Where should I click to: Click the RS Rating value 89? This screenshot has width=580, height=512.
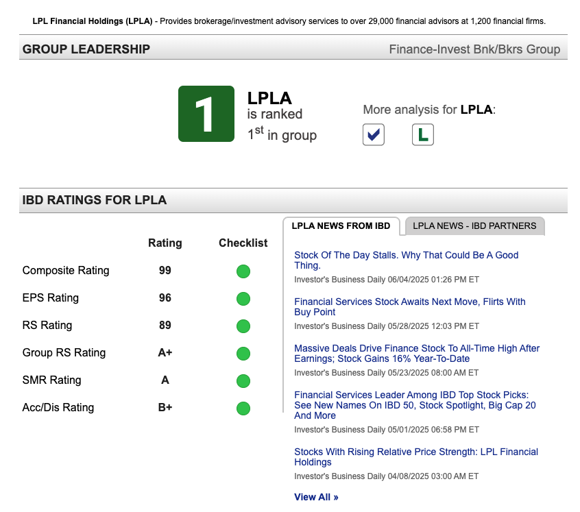pos(165,325)
